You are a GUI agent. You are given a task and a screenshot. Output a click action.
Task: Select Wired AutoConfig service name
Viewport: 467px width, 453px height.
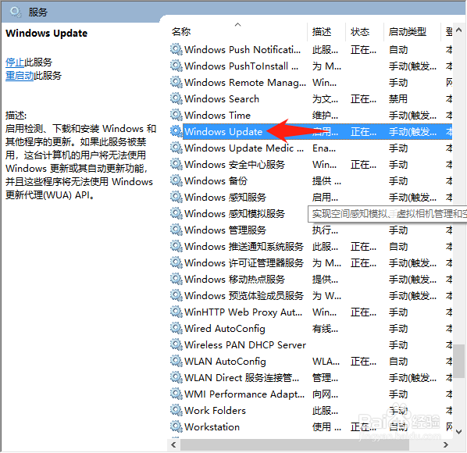(225, 329)
